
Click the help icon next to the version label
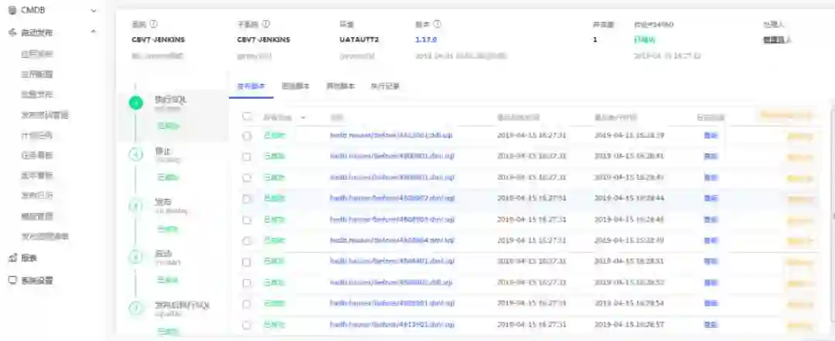(438, 24)
